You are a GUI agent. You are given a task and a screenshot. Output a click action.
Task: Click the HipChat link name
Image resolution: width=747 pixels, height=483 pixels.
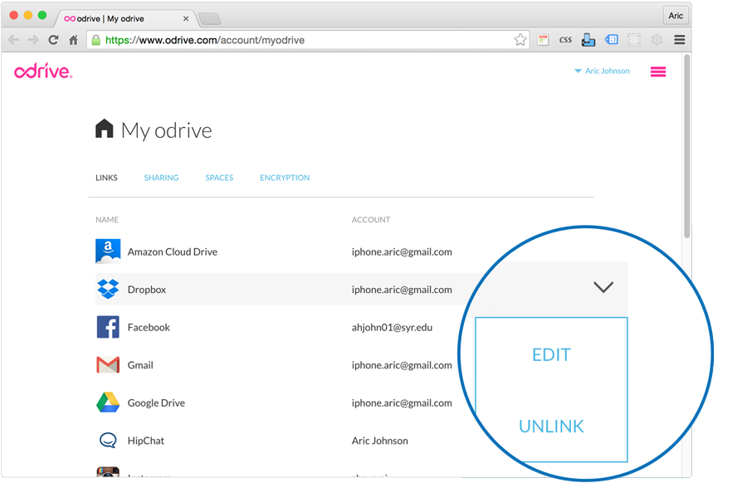(146, 441)
